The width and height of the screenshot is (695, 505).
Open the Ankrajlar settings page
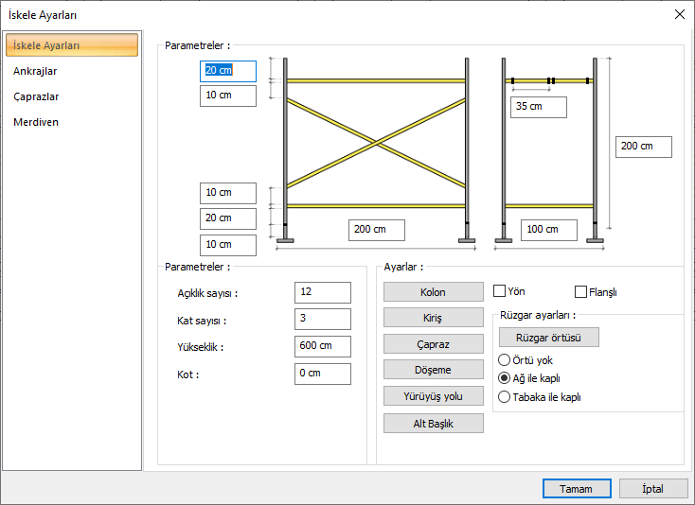35,71
